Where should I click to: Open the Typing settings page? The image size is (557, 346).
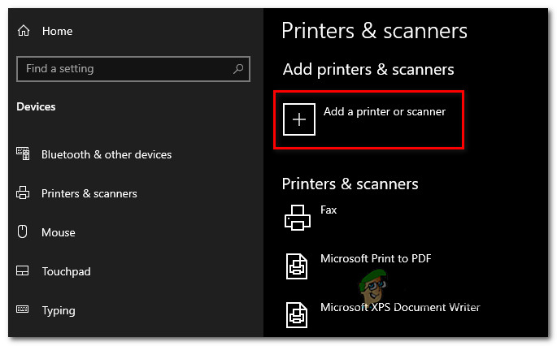click(59, 310)
